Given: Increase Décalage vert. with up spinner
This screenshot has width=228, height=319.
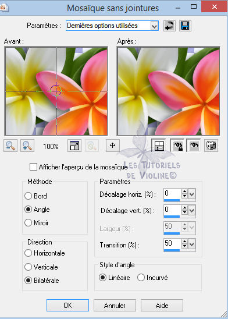Looking at the screenshot, I should pos(184,208).
